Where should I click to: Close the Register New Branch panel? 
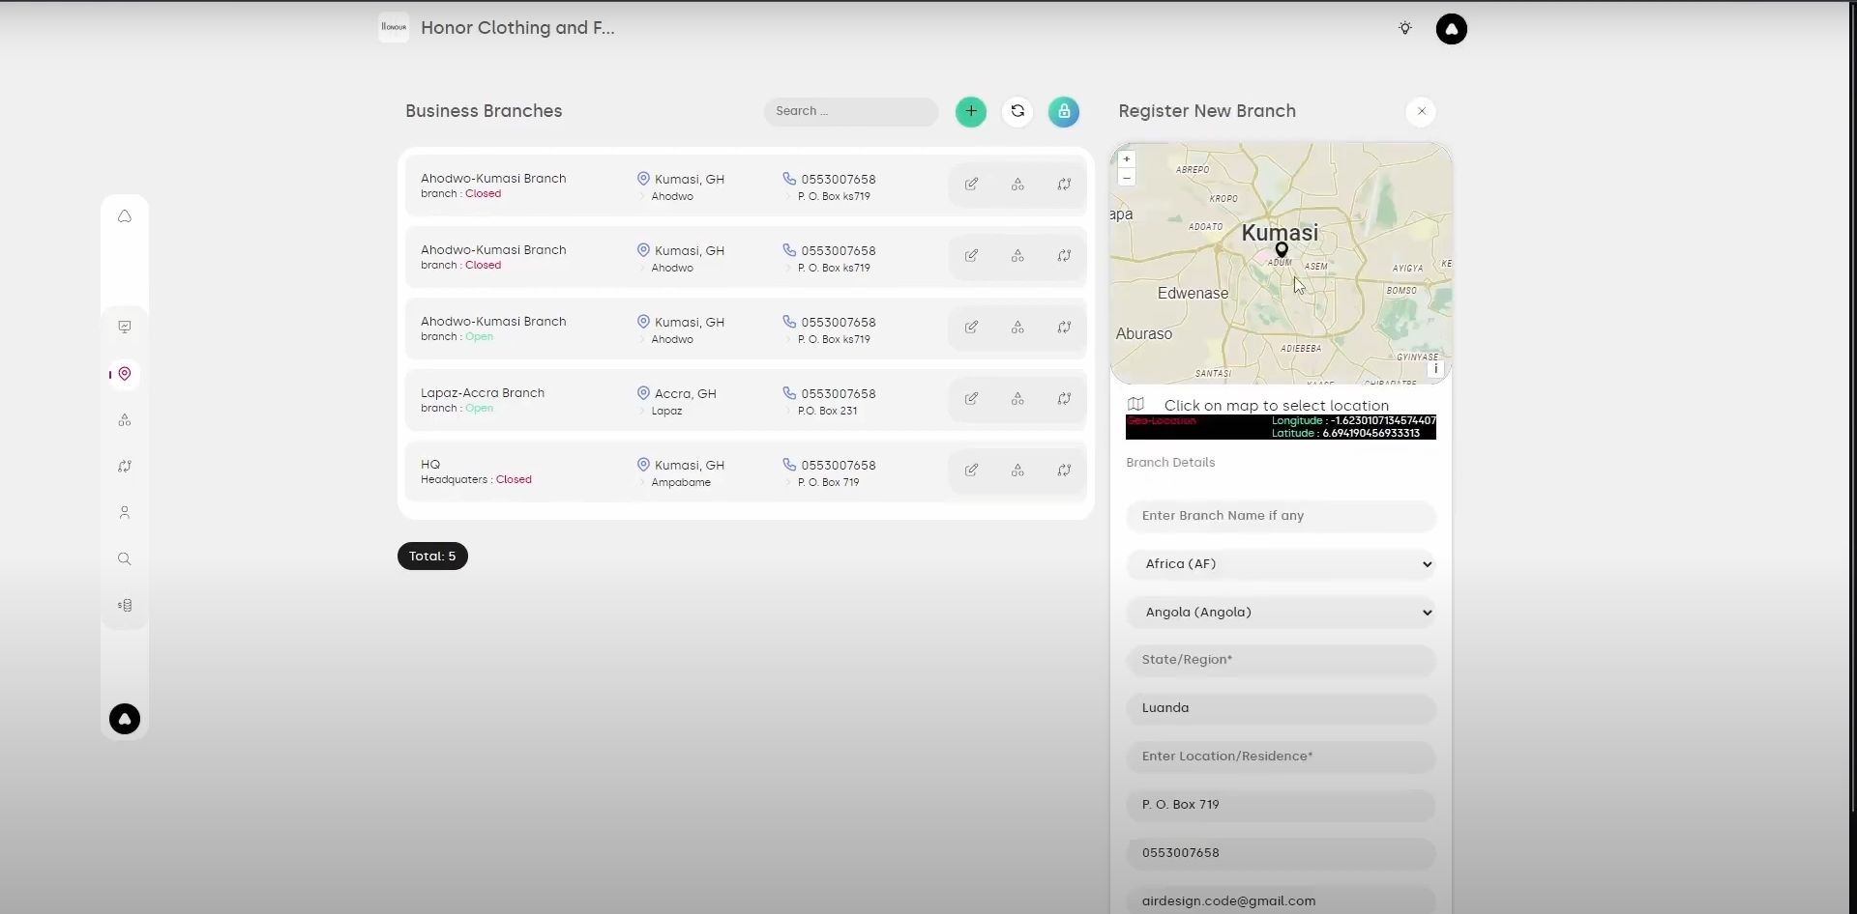pos(1421,111)
